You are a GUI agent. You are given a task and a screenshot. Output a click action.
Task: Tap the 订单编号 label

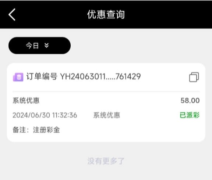(x=42, y=76)
